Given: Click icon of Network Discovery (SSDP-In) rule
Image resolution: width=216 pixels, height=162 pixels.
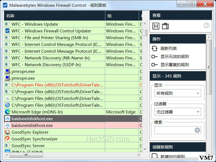Looking at the screenshot, I should pyautogui.click(x=8, y=65).
